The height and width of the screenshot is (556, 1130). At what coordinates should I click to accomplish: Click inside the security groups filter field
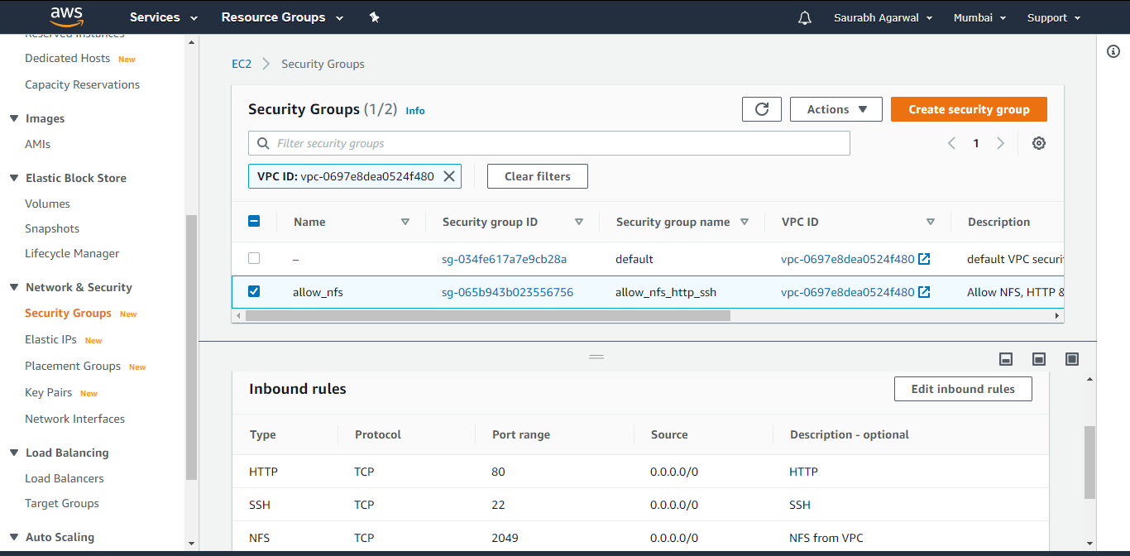548,142
